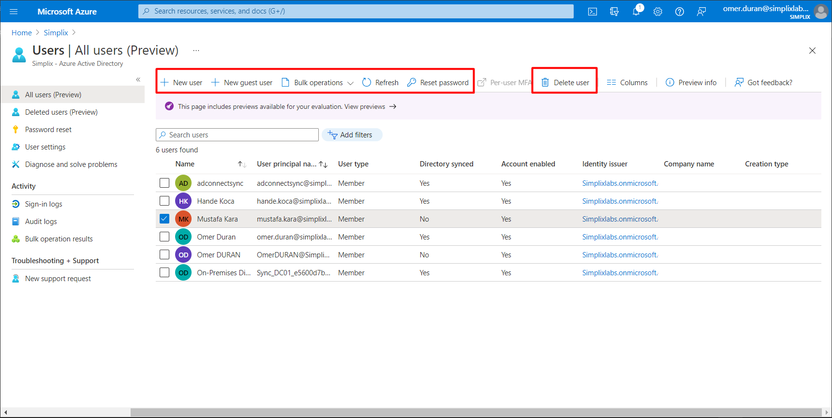Open the portal hamburger menu
Viewport: 832px width, 418px height.
click(x=14, y=12)
